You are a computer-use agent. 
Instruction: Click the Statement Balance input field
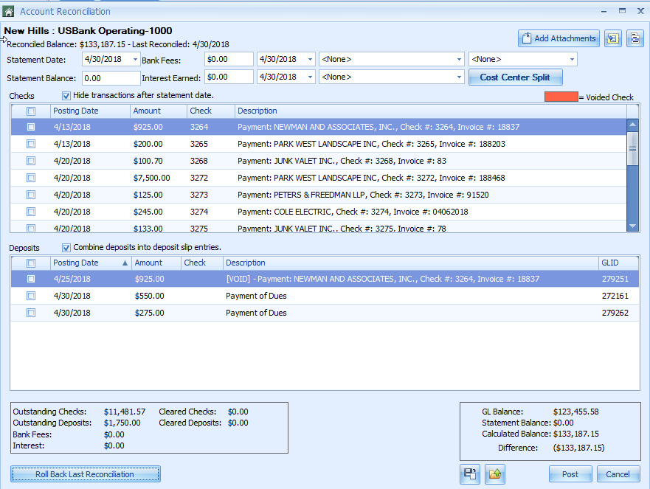110,77
